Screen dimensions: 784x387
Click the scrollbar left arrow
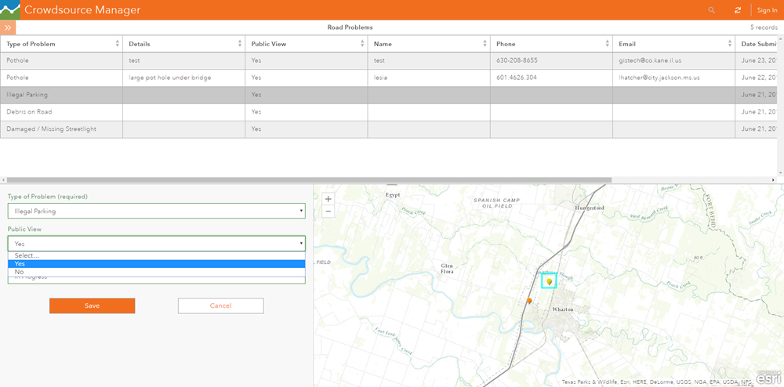point(2,179)
